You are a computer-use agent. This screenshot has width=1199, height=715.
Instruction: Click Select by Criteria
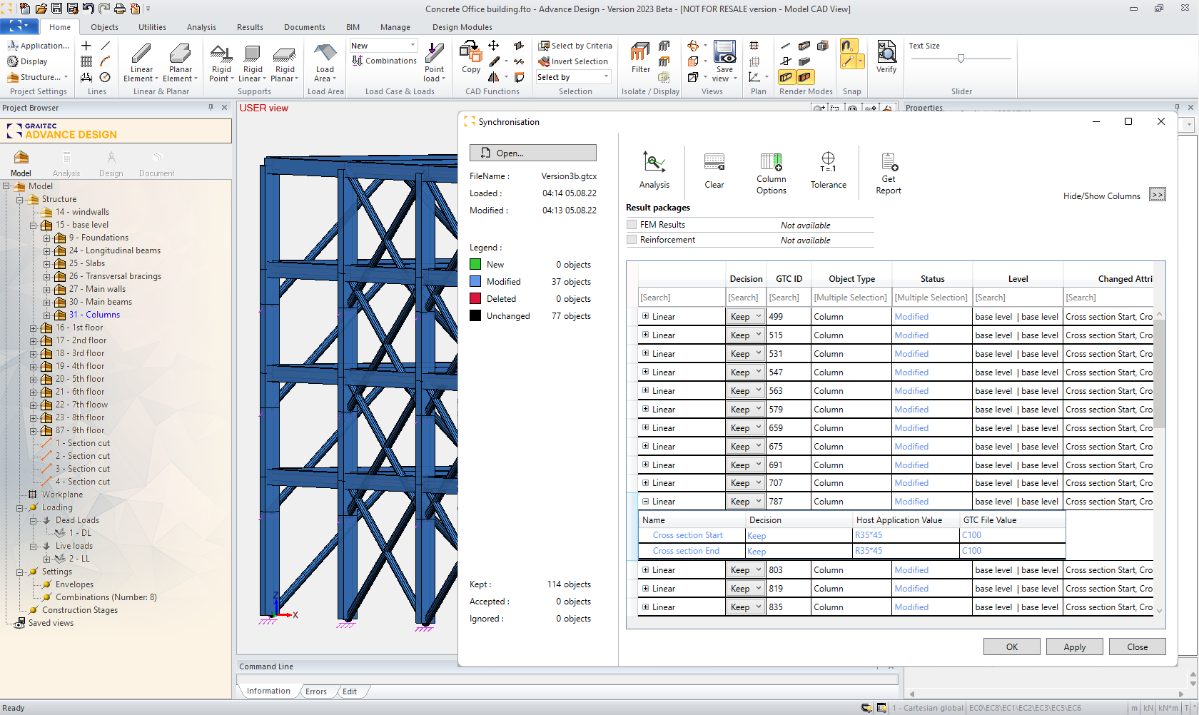tap(575, 46)
